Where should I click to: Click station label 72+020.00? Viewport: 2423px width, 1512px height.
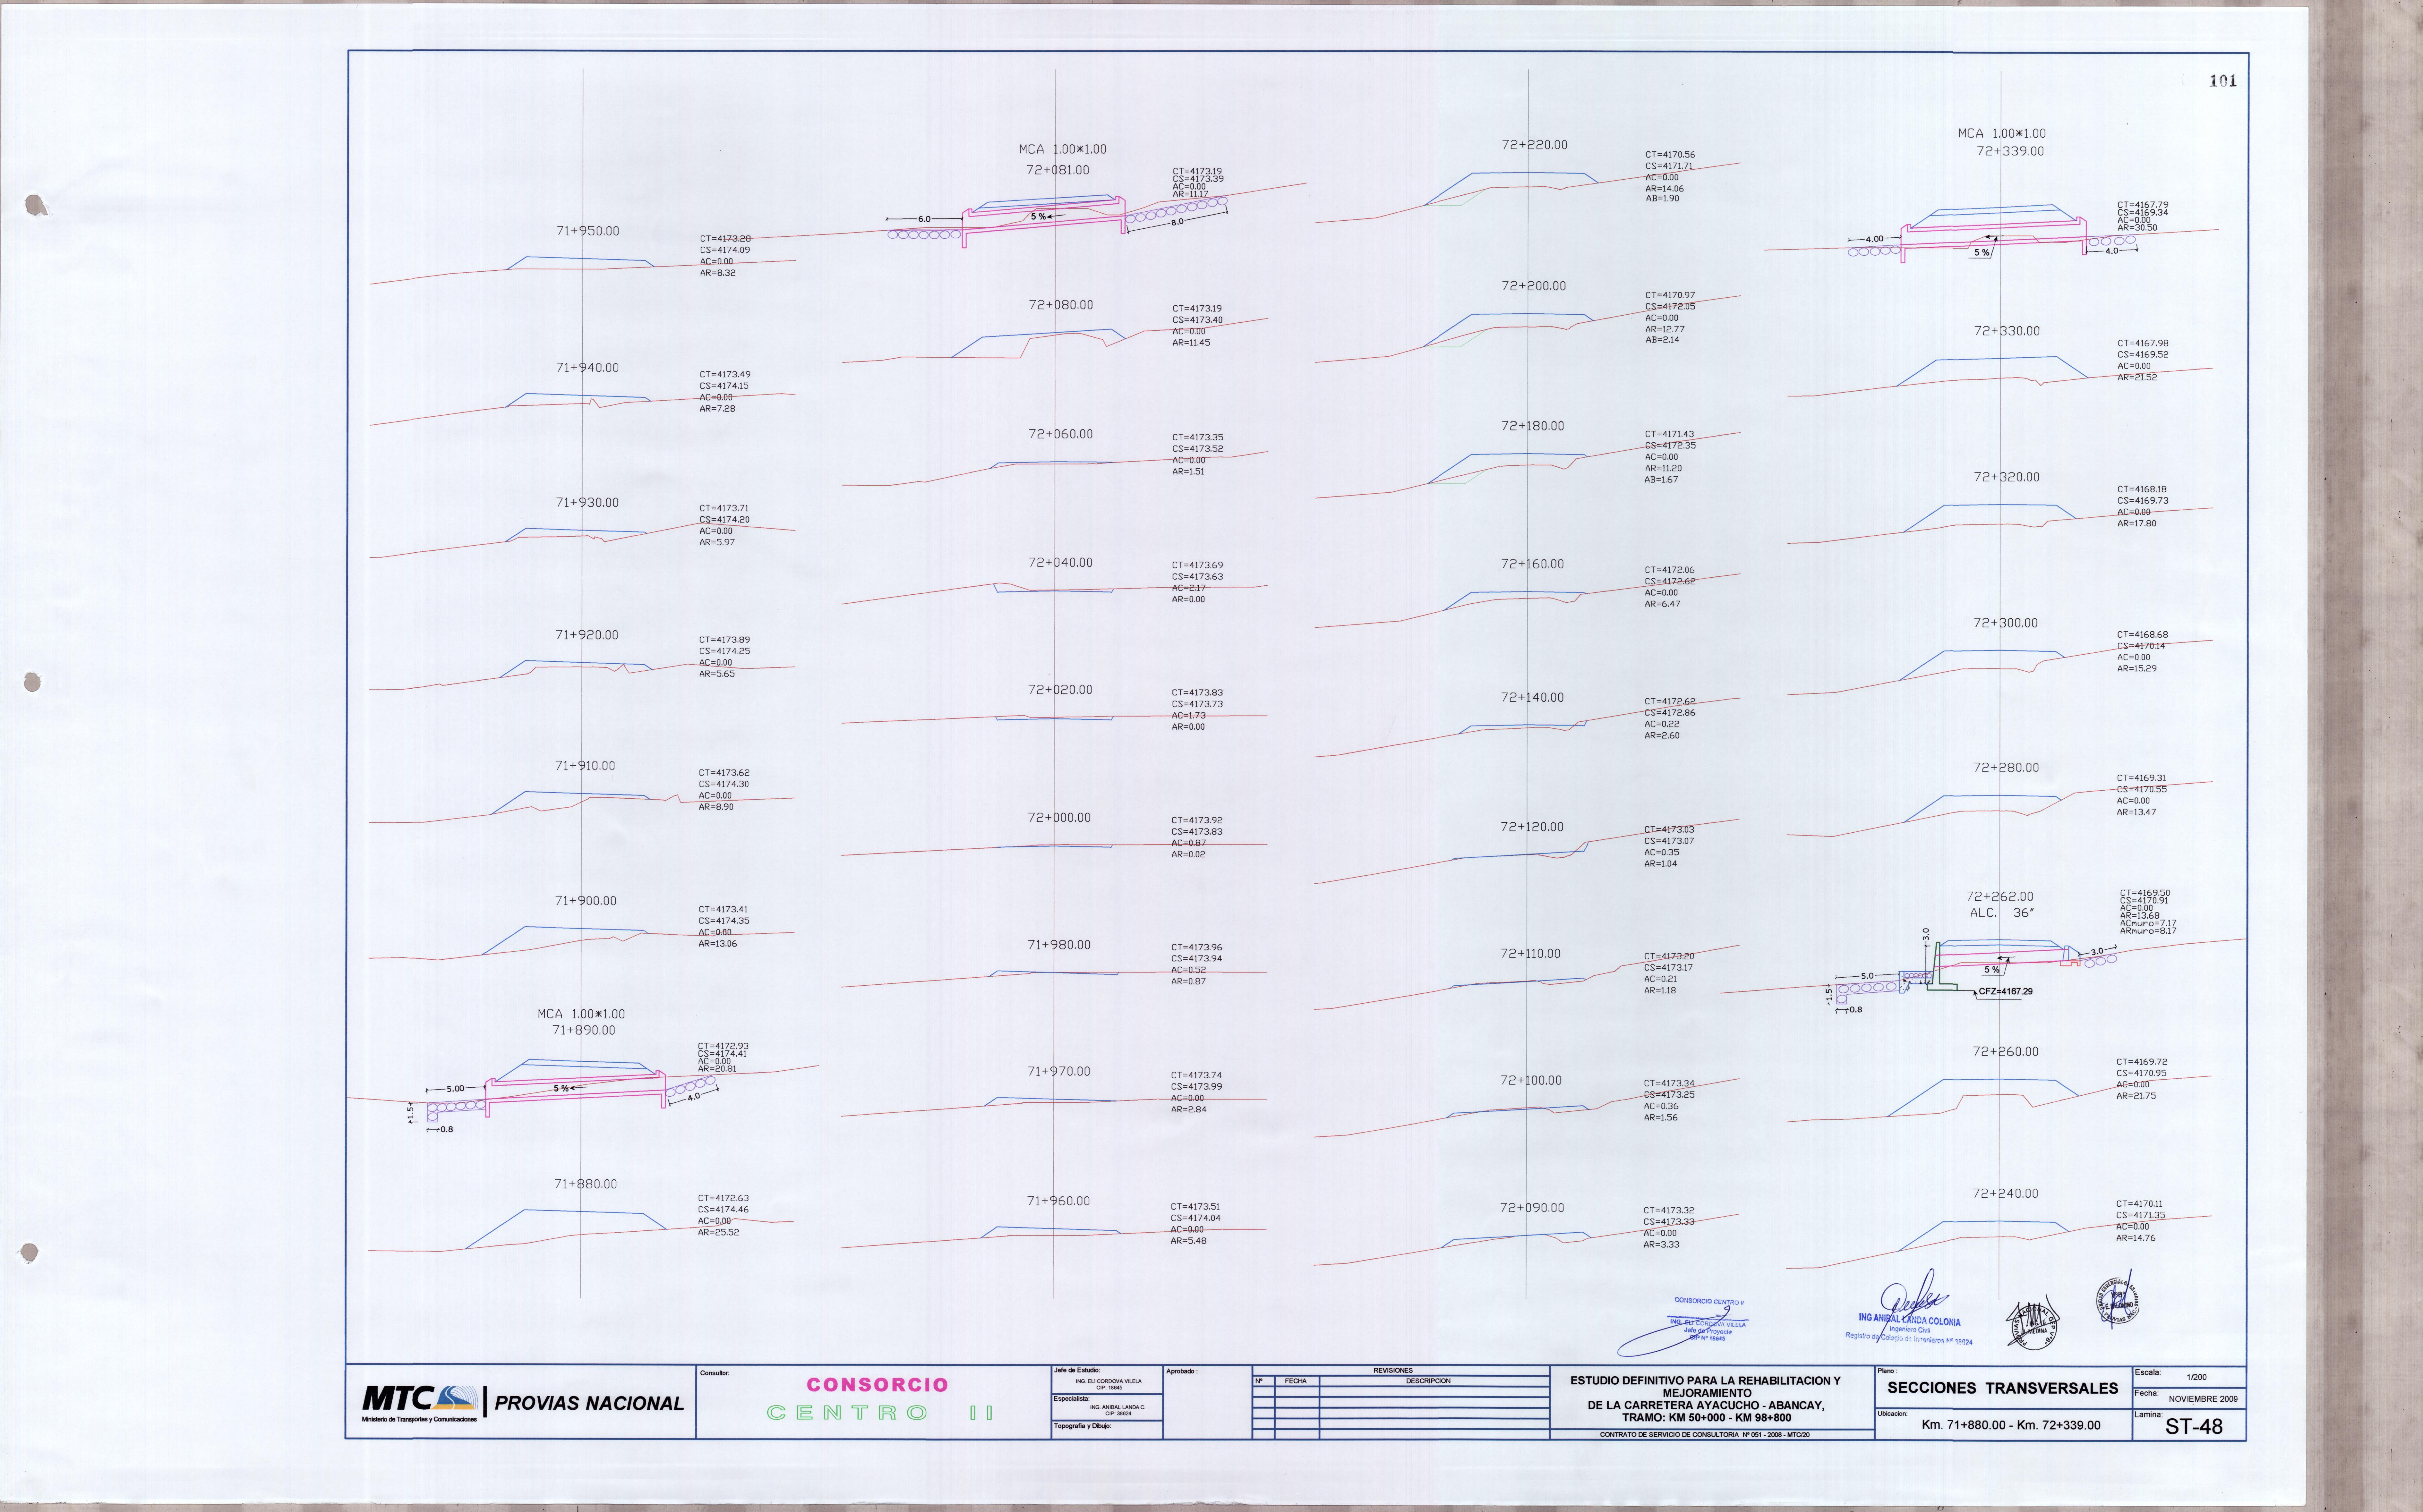[x=1060, y=690]
